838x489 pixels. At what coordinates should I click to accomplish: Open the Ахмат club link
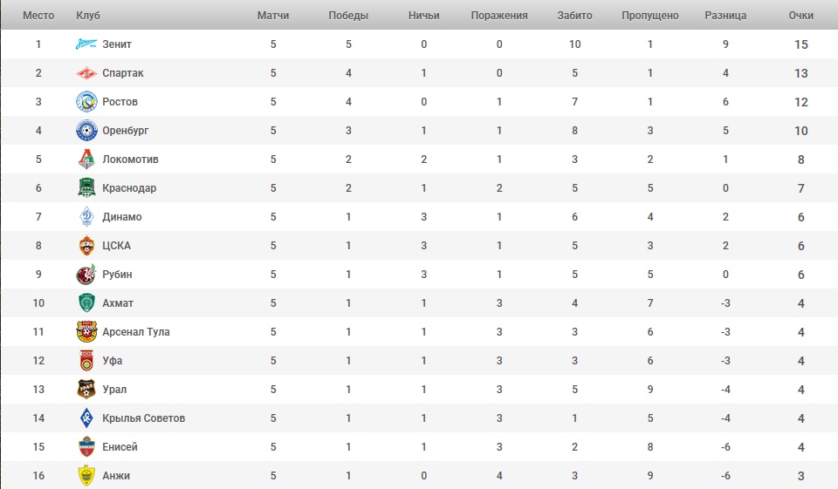[118, 303]
